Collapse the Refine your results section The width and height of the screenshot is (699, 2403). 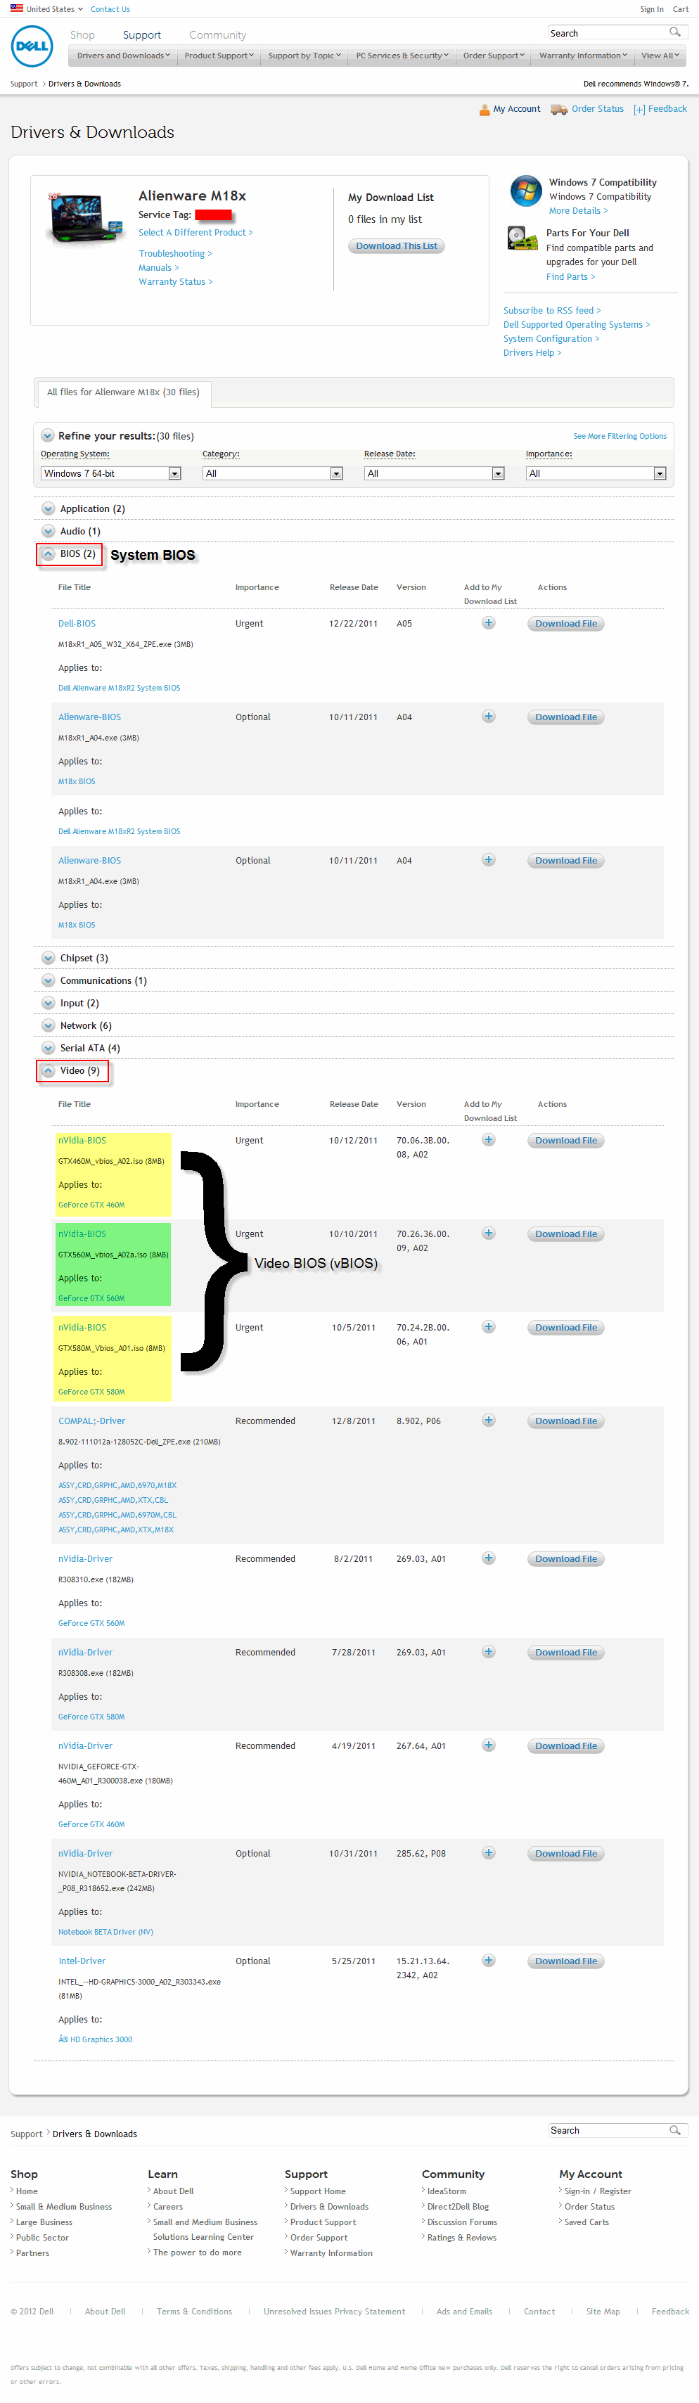(48, 435)
